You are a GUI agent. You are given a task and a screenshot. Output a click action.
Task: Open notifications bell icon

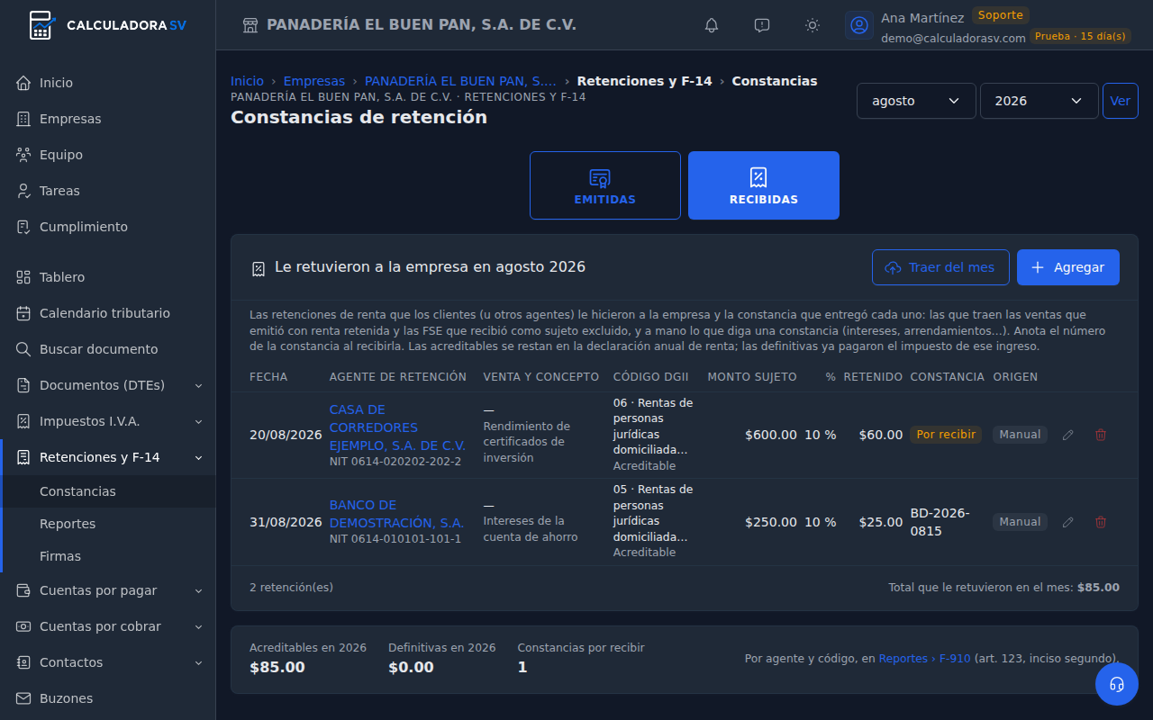tap(712, 25)
